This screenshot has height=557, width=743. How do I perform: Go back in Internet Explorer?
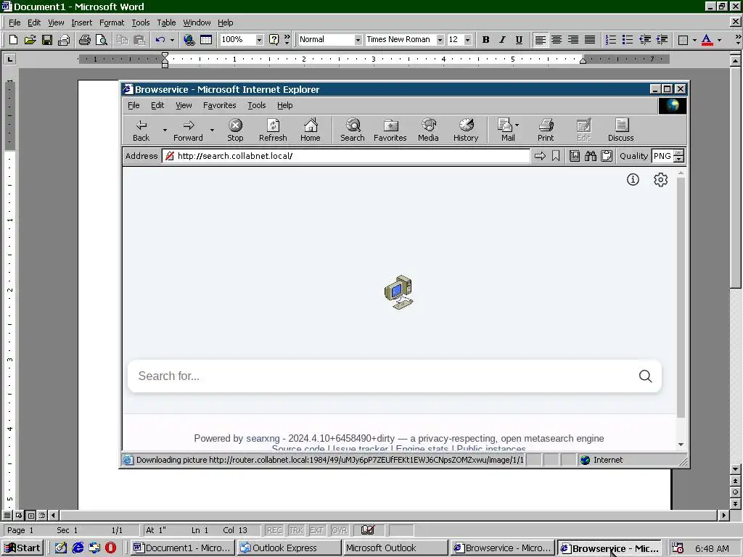click(x=141, y=131)
